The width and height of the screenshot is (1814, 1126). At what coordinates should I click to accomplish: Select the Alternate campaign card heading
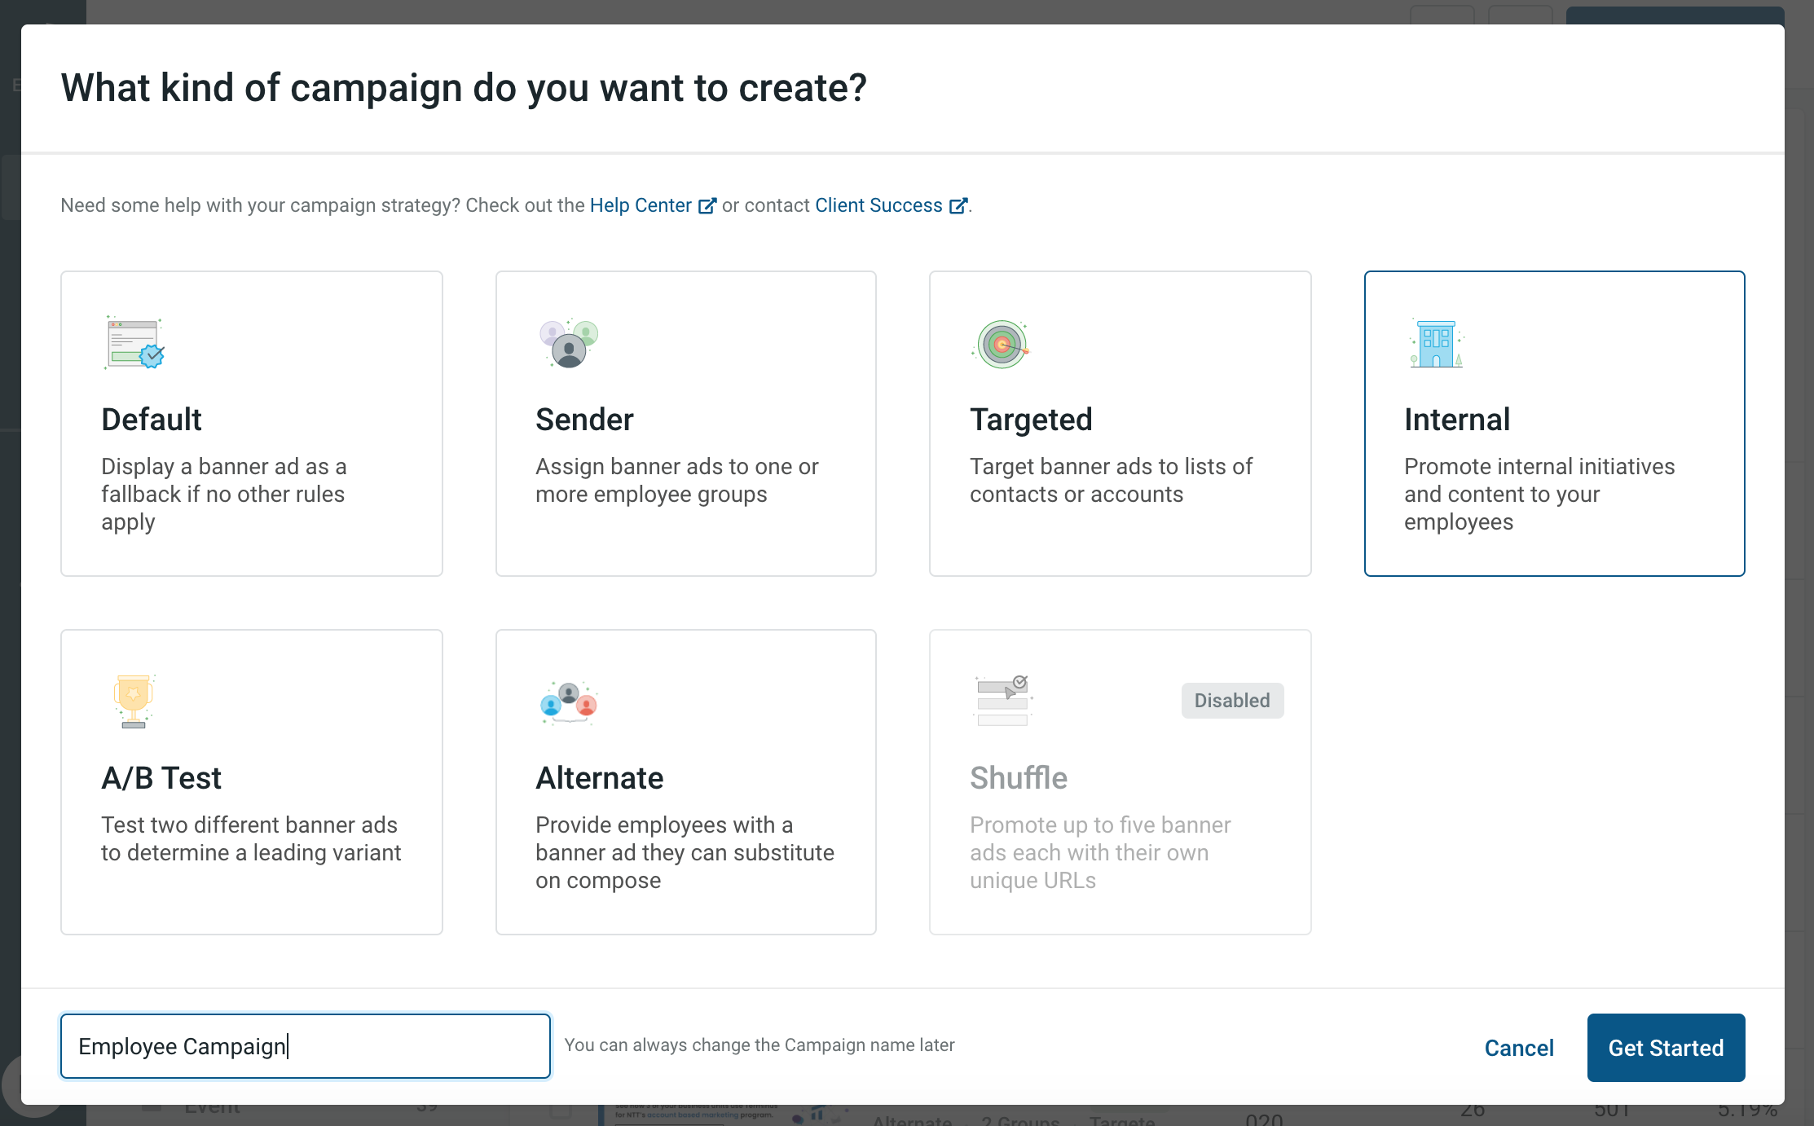[600, 778]
